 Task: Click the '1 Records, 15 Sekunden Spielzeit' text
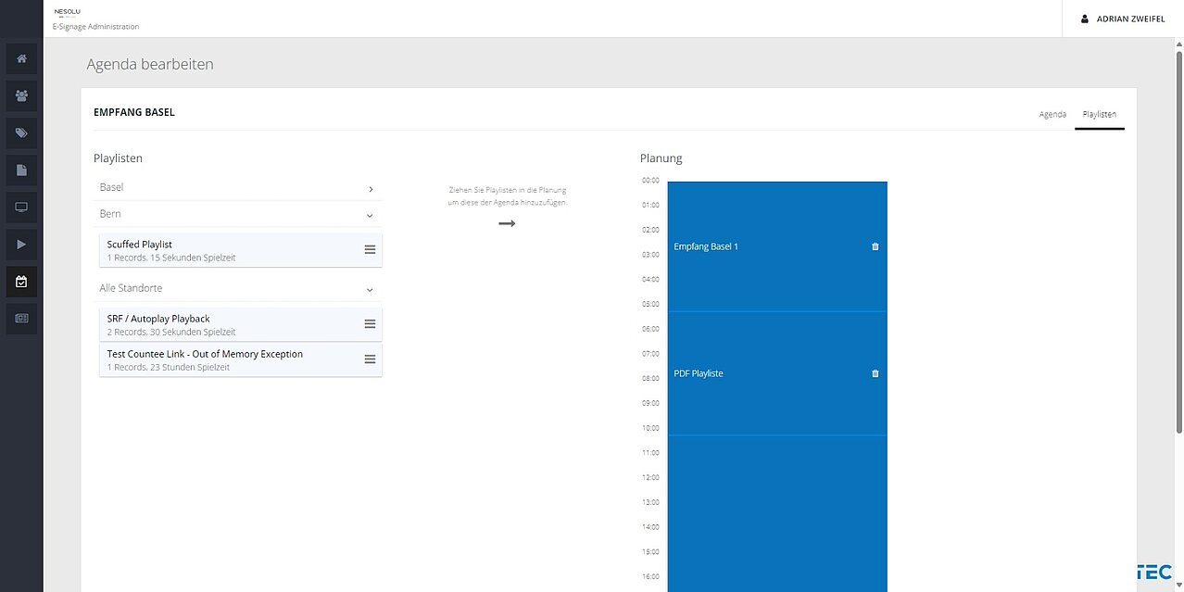[x=171, y=258]
